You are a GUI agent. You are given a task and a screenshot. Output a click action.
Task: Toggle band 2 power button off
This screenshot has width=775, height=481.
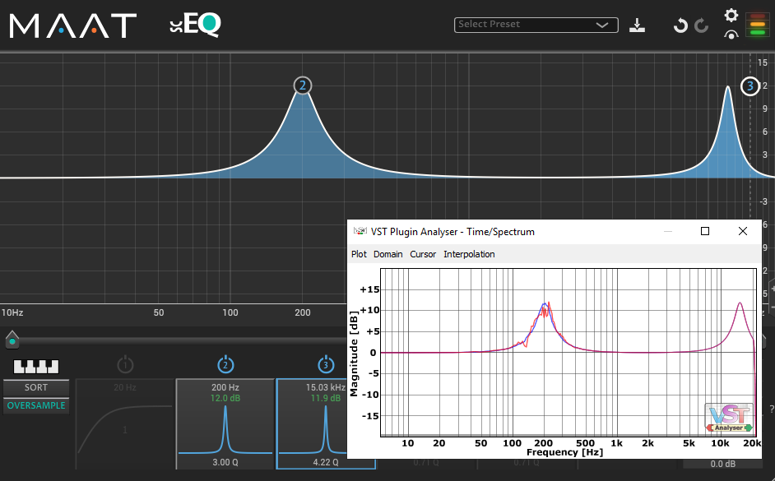point(225,364)
